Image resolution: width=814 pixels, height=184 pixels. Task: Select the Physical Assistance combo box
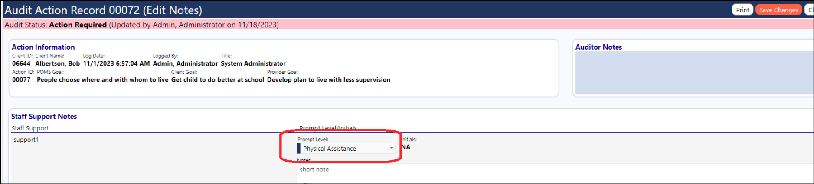[347, 148]
